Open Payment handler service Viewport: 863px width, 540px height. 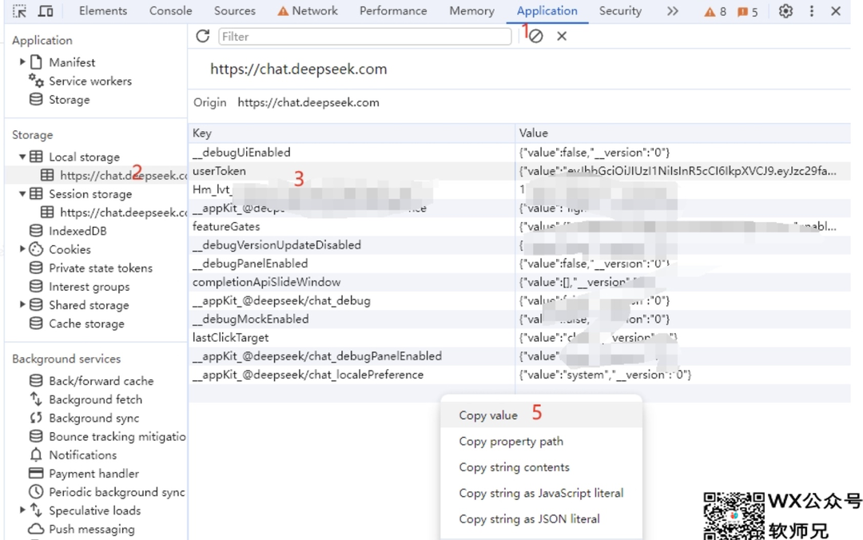[93, 474]
